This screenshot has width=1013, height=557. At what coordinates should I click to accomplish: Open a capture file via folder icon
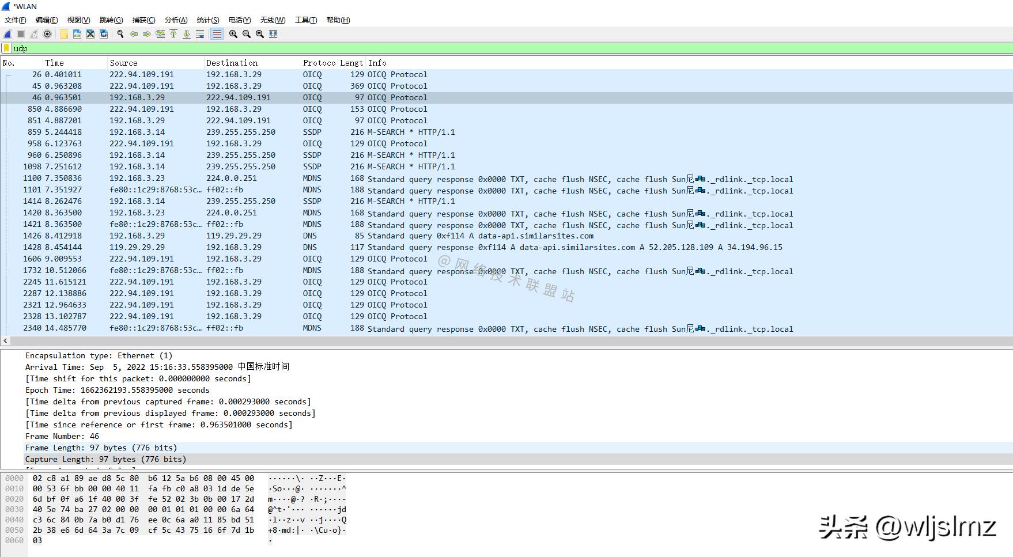click(x=64, y=34)
